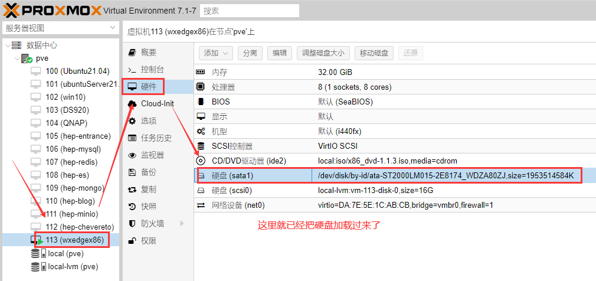Open the 快照 snapshots tab
The width and height of the screenshot is (596, 281).
coord(149,207)
